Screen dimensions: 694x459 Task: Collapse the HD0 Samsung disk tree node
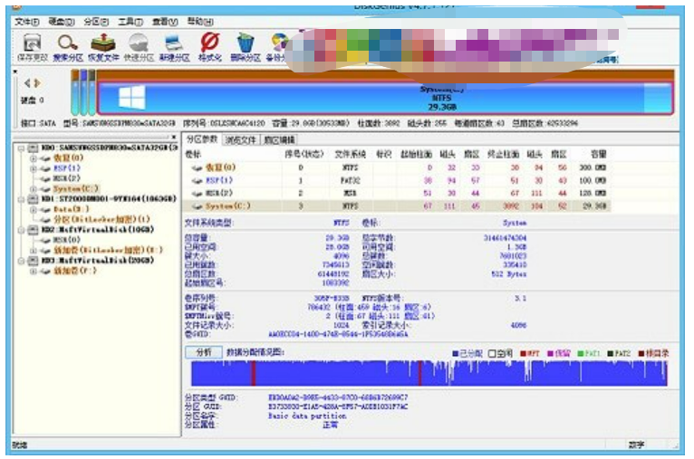21,147
